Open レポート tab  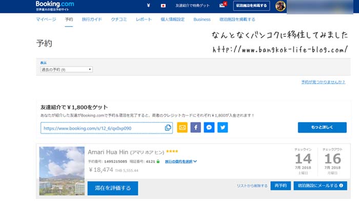click(x=144, y=19)
